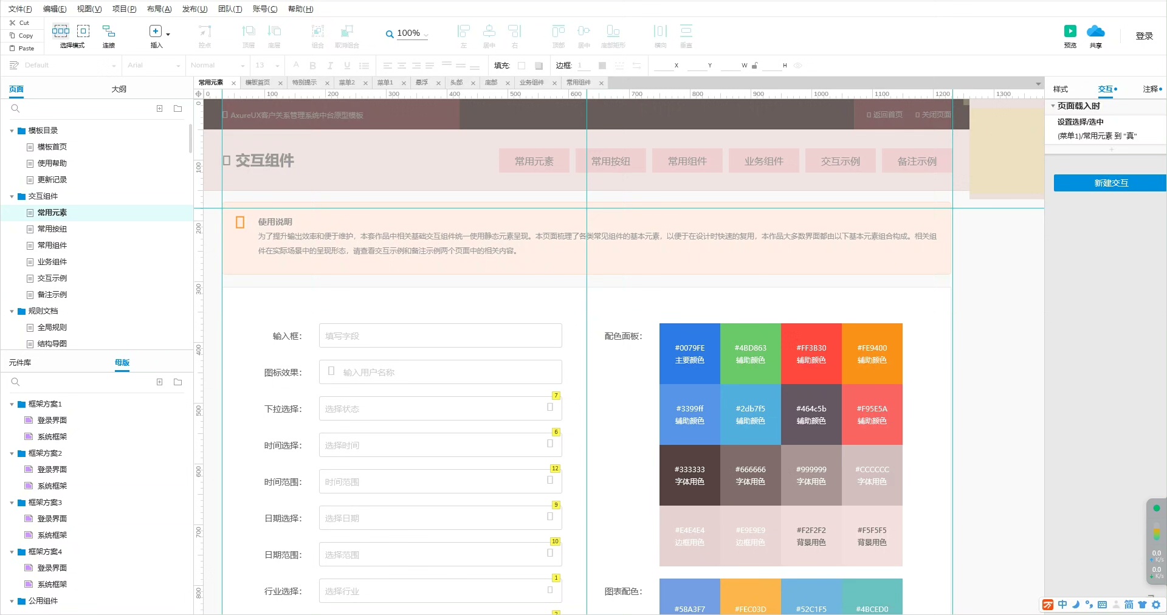
Task: Click the 登录 login button
Action: 1144,36
